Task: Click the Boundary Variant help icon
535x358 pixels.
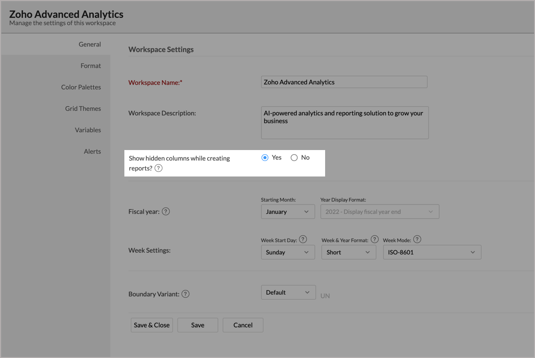Action: point(185,294)
